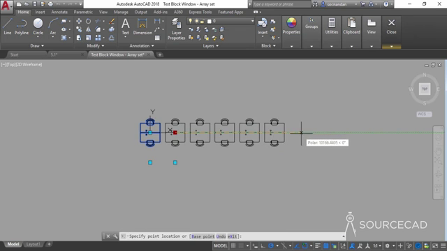Choose eXit command option
The width and height of the screenshot is (447, 251).
point(233,236)
